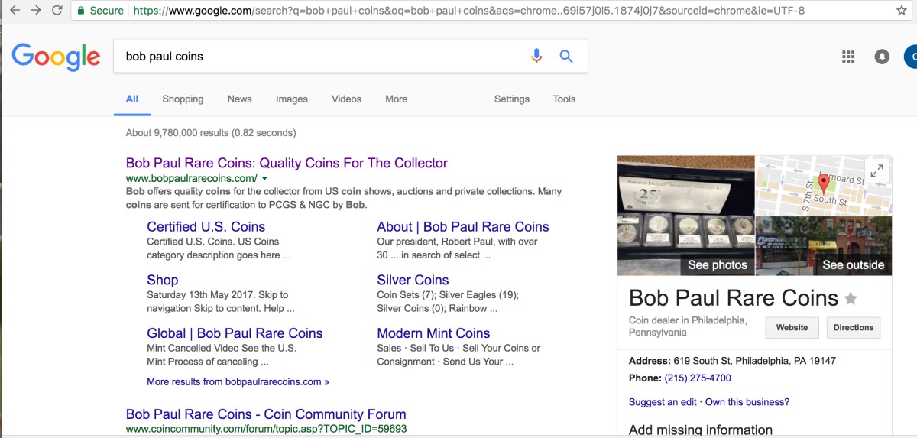The image size is (917, 438).
Task: Open Bob Paul Rare Coins Coin Community Forum result
Action: point(266,414)
